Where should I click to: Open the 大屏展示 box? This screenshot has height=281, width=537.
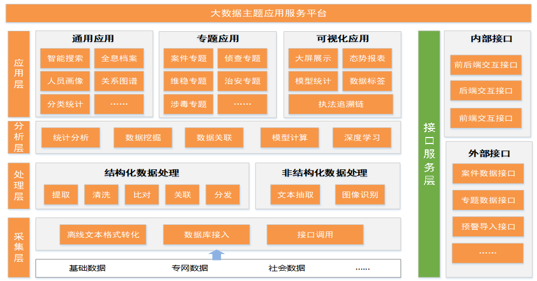tap(313, 58)
